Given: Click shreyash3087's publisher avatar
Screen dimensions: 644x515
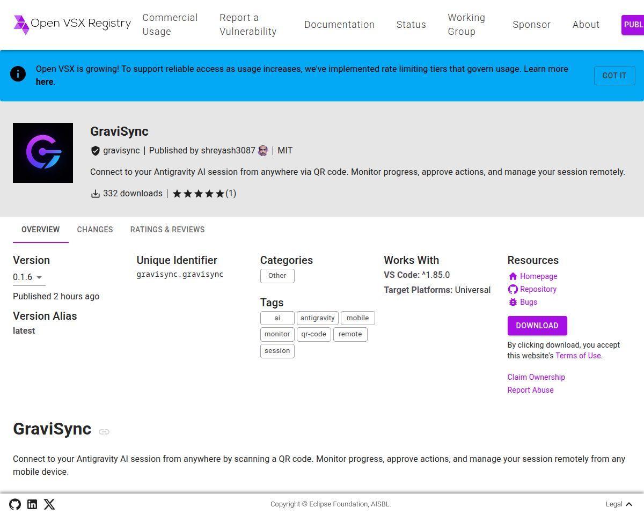Looking at the screenshot, I should point(263,151).
